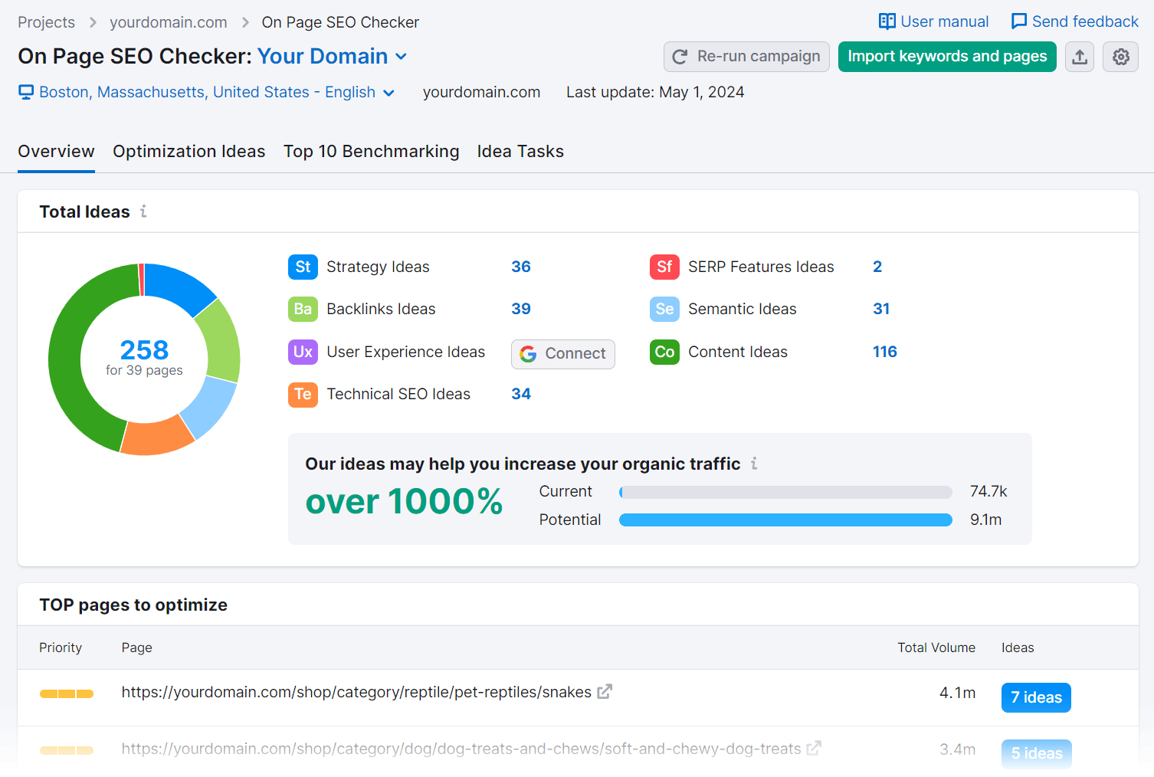
Task: Click the Technical SEO "Te" icon
Action: 303,394
